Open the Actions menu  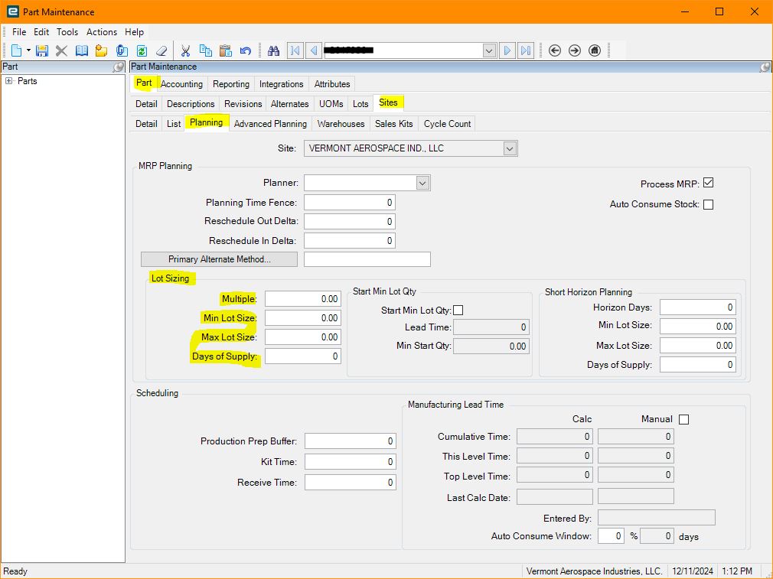pyautogui.click(x=102, y=32)
